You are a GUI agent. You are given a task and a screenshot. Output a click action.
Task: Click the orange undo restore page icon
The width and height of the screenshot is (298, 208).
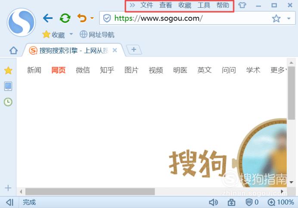coord(82,18)
